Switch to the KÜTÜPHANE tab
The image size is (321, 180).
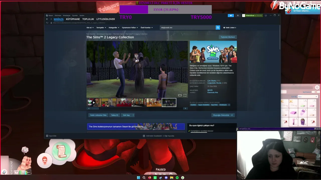coord(73,19)
